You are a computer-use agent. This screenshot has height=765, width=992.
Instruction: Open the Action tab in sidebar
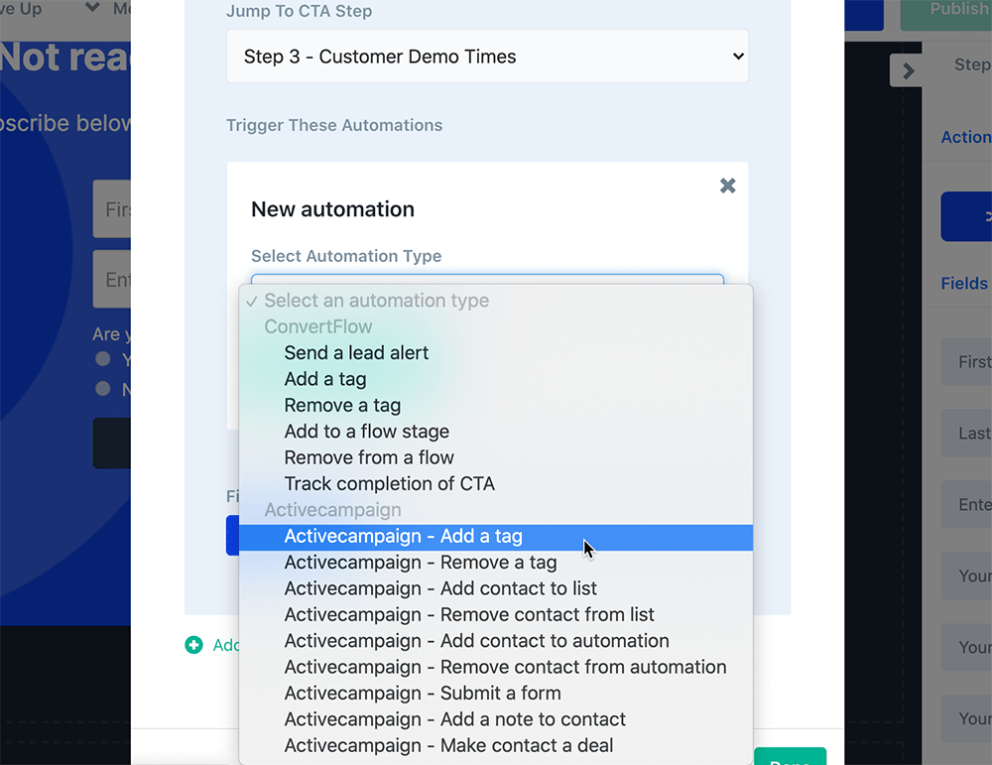(965, 137)
